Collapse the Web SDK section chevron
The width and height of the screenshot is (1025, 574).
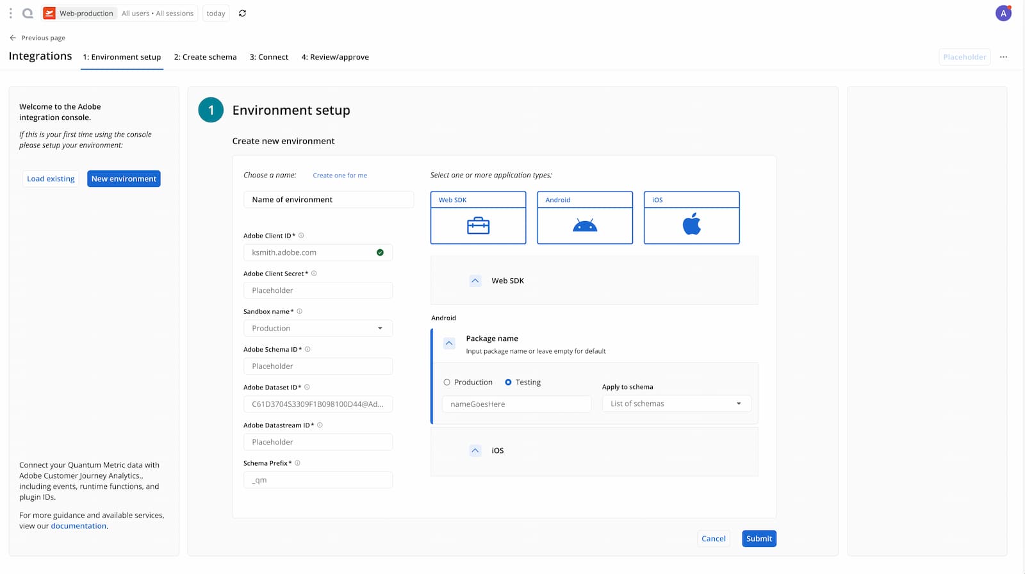coord(475,281)
